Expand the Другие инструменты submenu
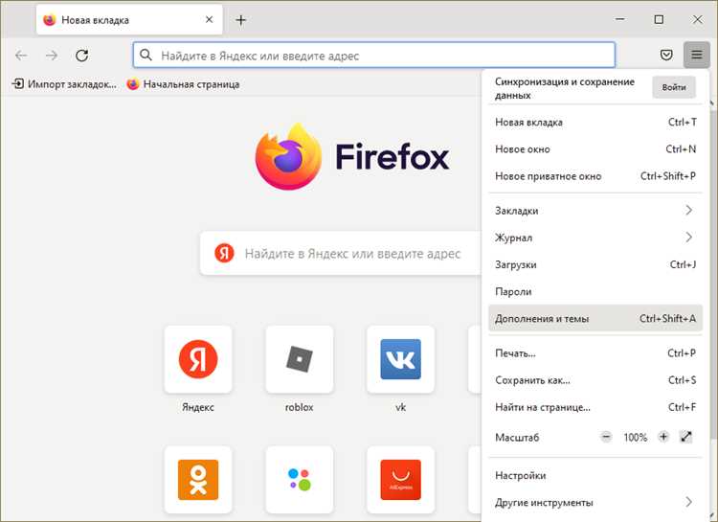 [x=595, y=502]
